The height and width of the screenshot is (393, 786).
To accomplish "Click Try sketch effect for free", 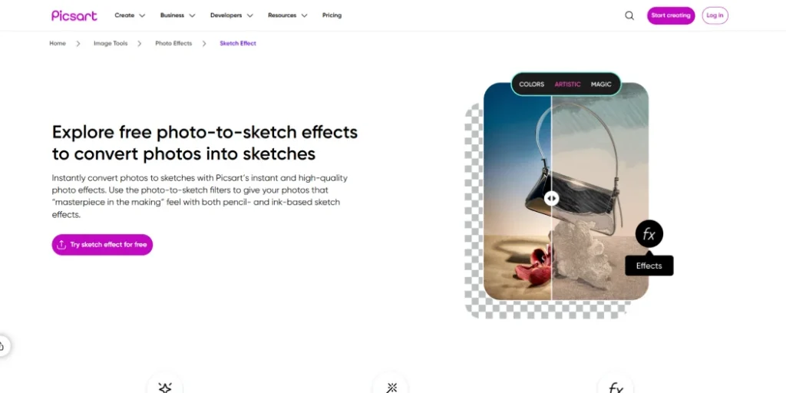I will pos(102,245).
